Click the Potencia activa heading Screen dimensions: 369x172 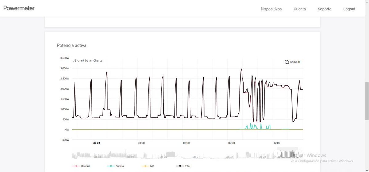pyautogui.click(x=72, y=45)
